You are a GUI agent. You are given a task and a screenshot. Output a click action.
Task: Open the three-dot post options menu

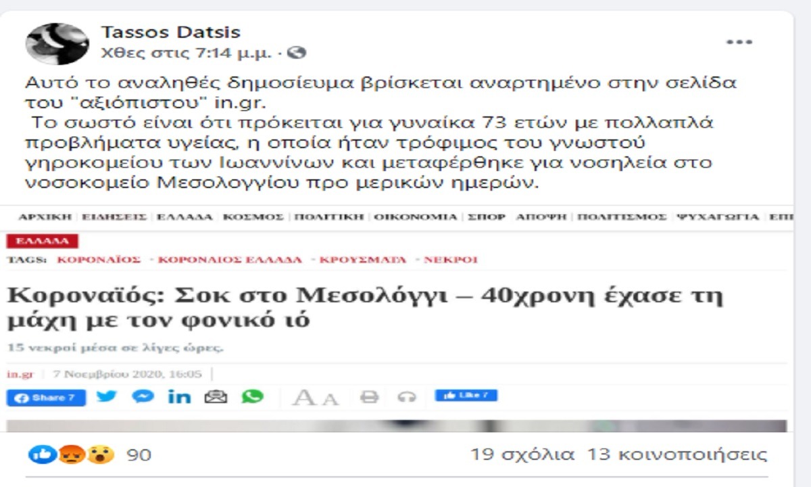click(x=739, y=42)
